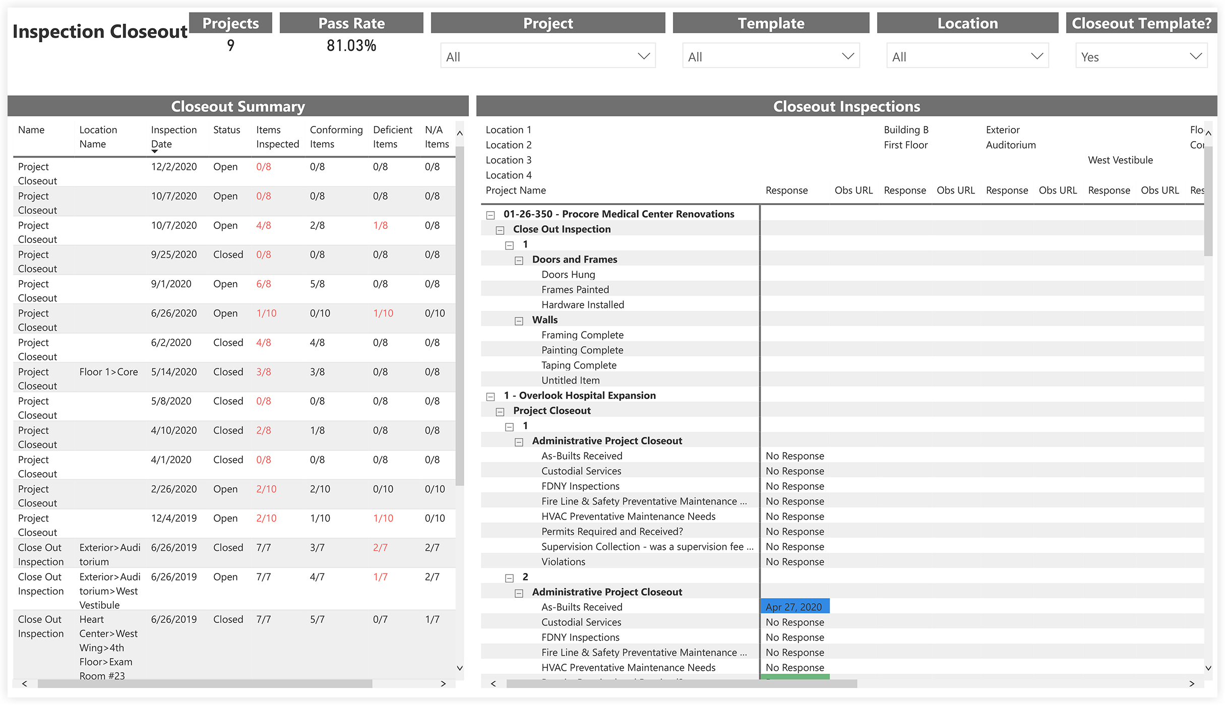Click the 12/4/2019 inspection date cell

coord(173,518)
